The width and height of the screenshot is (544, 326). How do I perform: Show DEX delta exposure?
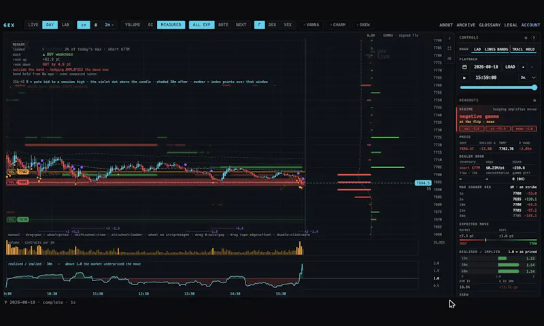[x=273, y=25]
